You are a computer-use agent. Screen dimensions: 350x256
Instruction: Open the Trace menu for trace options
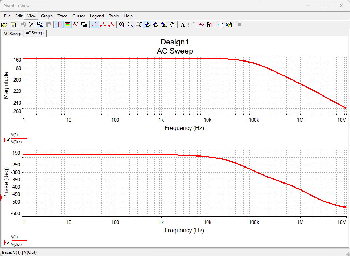[x=62, y=16]
